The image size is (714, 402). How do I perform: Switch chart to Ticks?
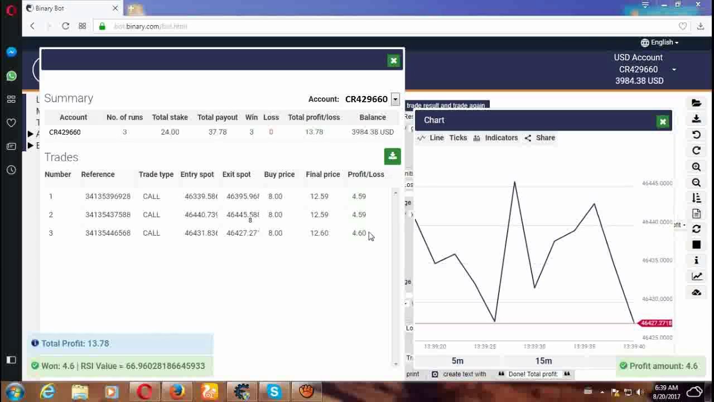coord(458,138)
